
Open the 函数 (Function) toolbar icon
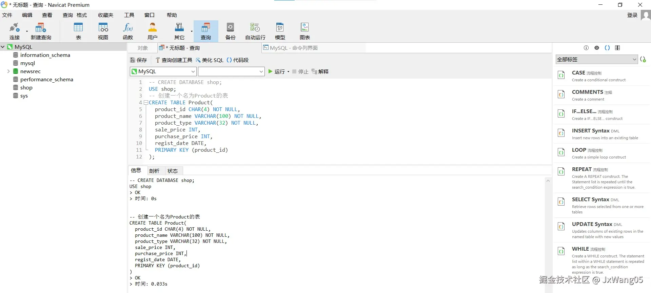coord(128,31)
